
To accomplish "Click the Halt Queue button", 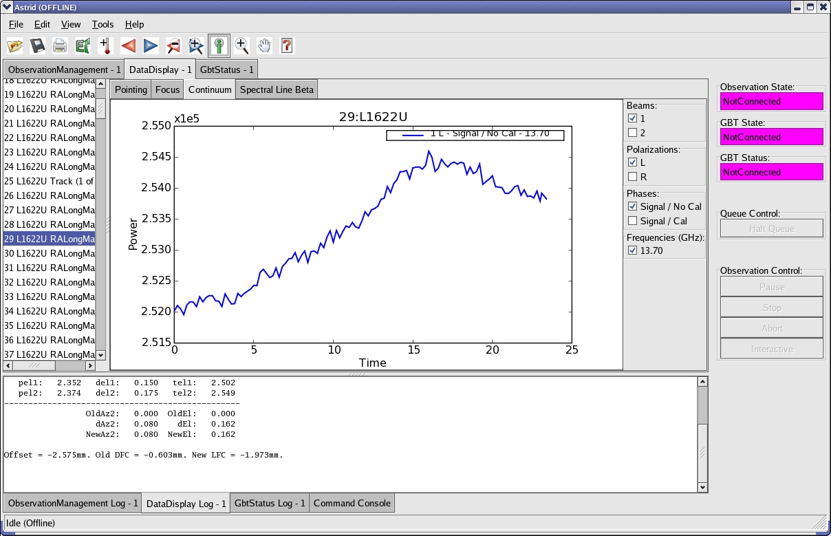I will click(x=772, y=228).
